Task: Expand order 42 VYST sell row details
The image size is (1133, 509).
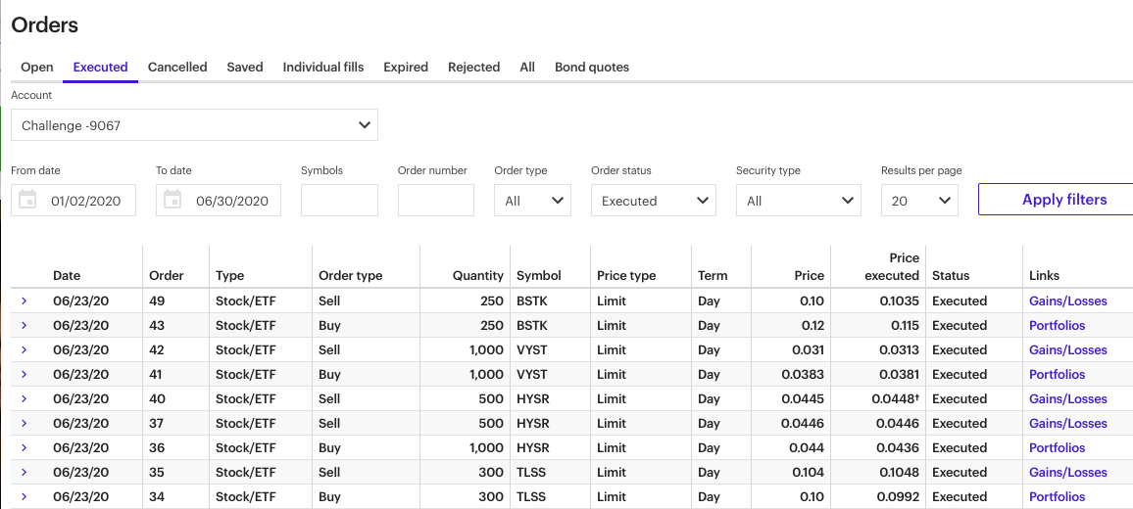Action: 25,350
